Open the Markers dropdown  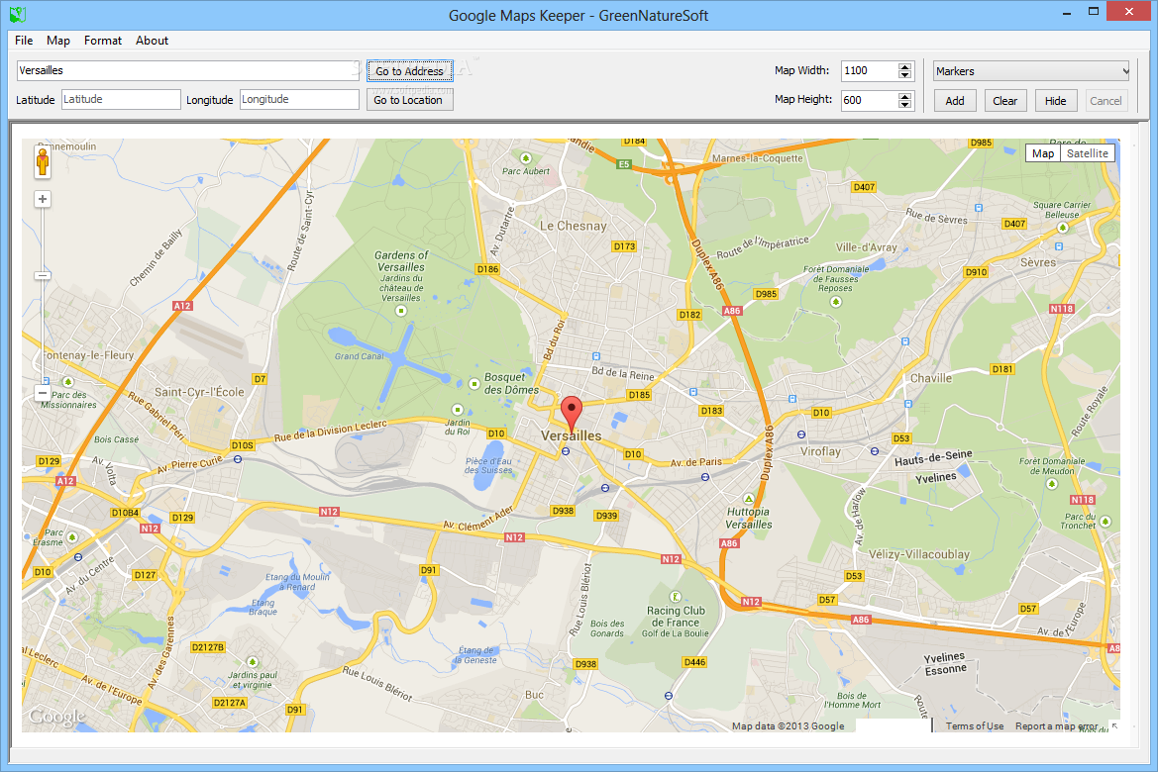click(x=1031, y=71)
